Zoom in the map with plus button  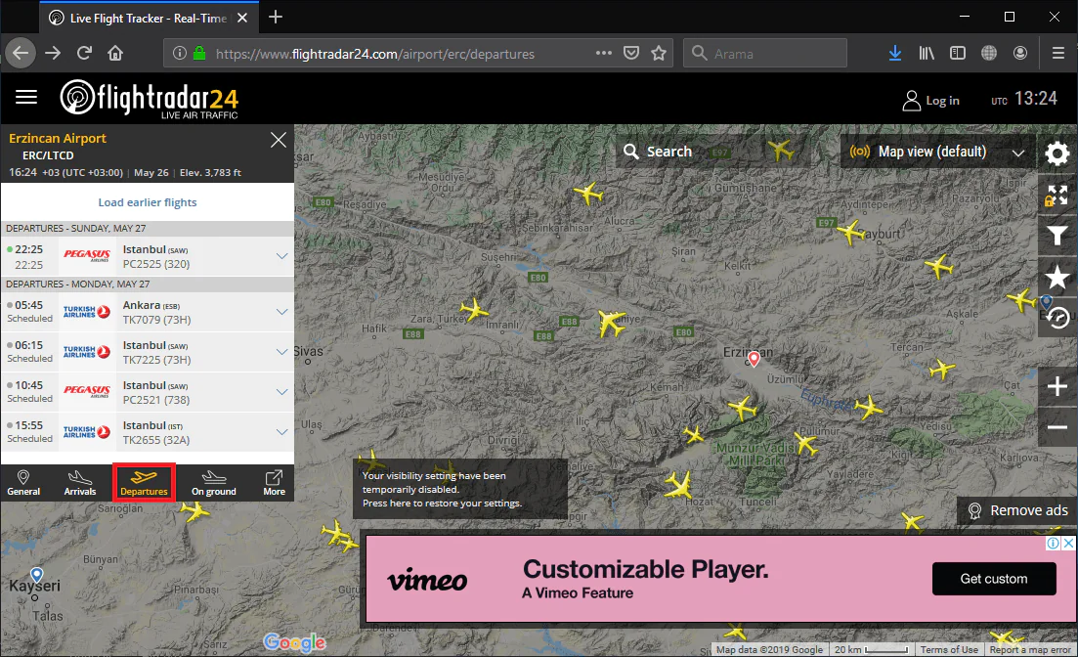click(1057, 387)
